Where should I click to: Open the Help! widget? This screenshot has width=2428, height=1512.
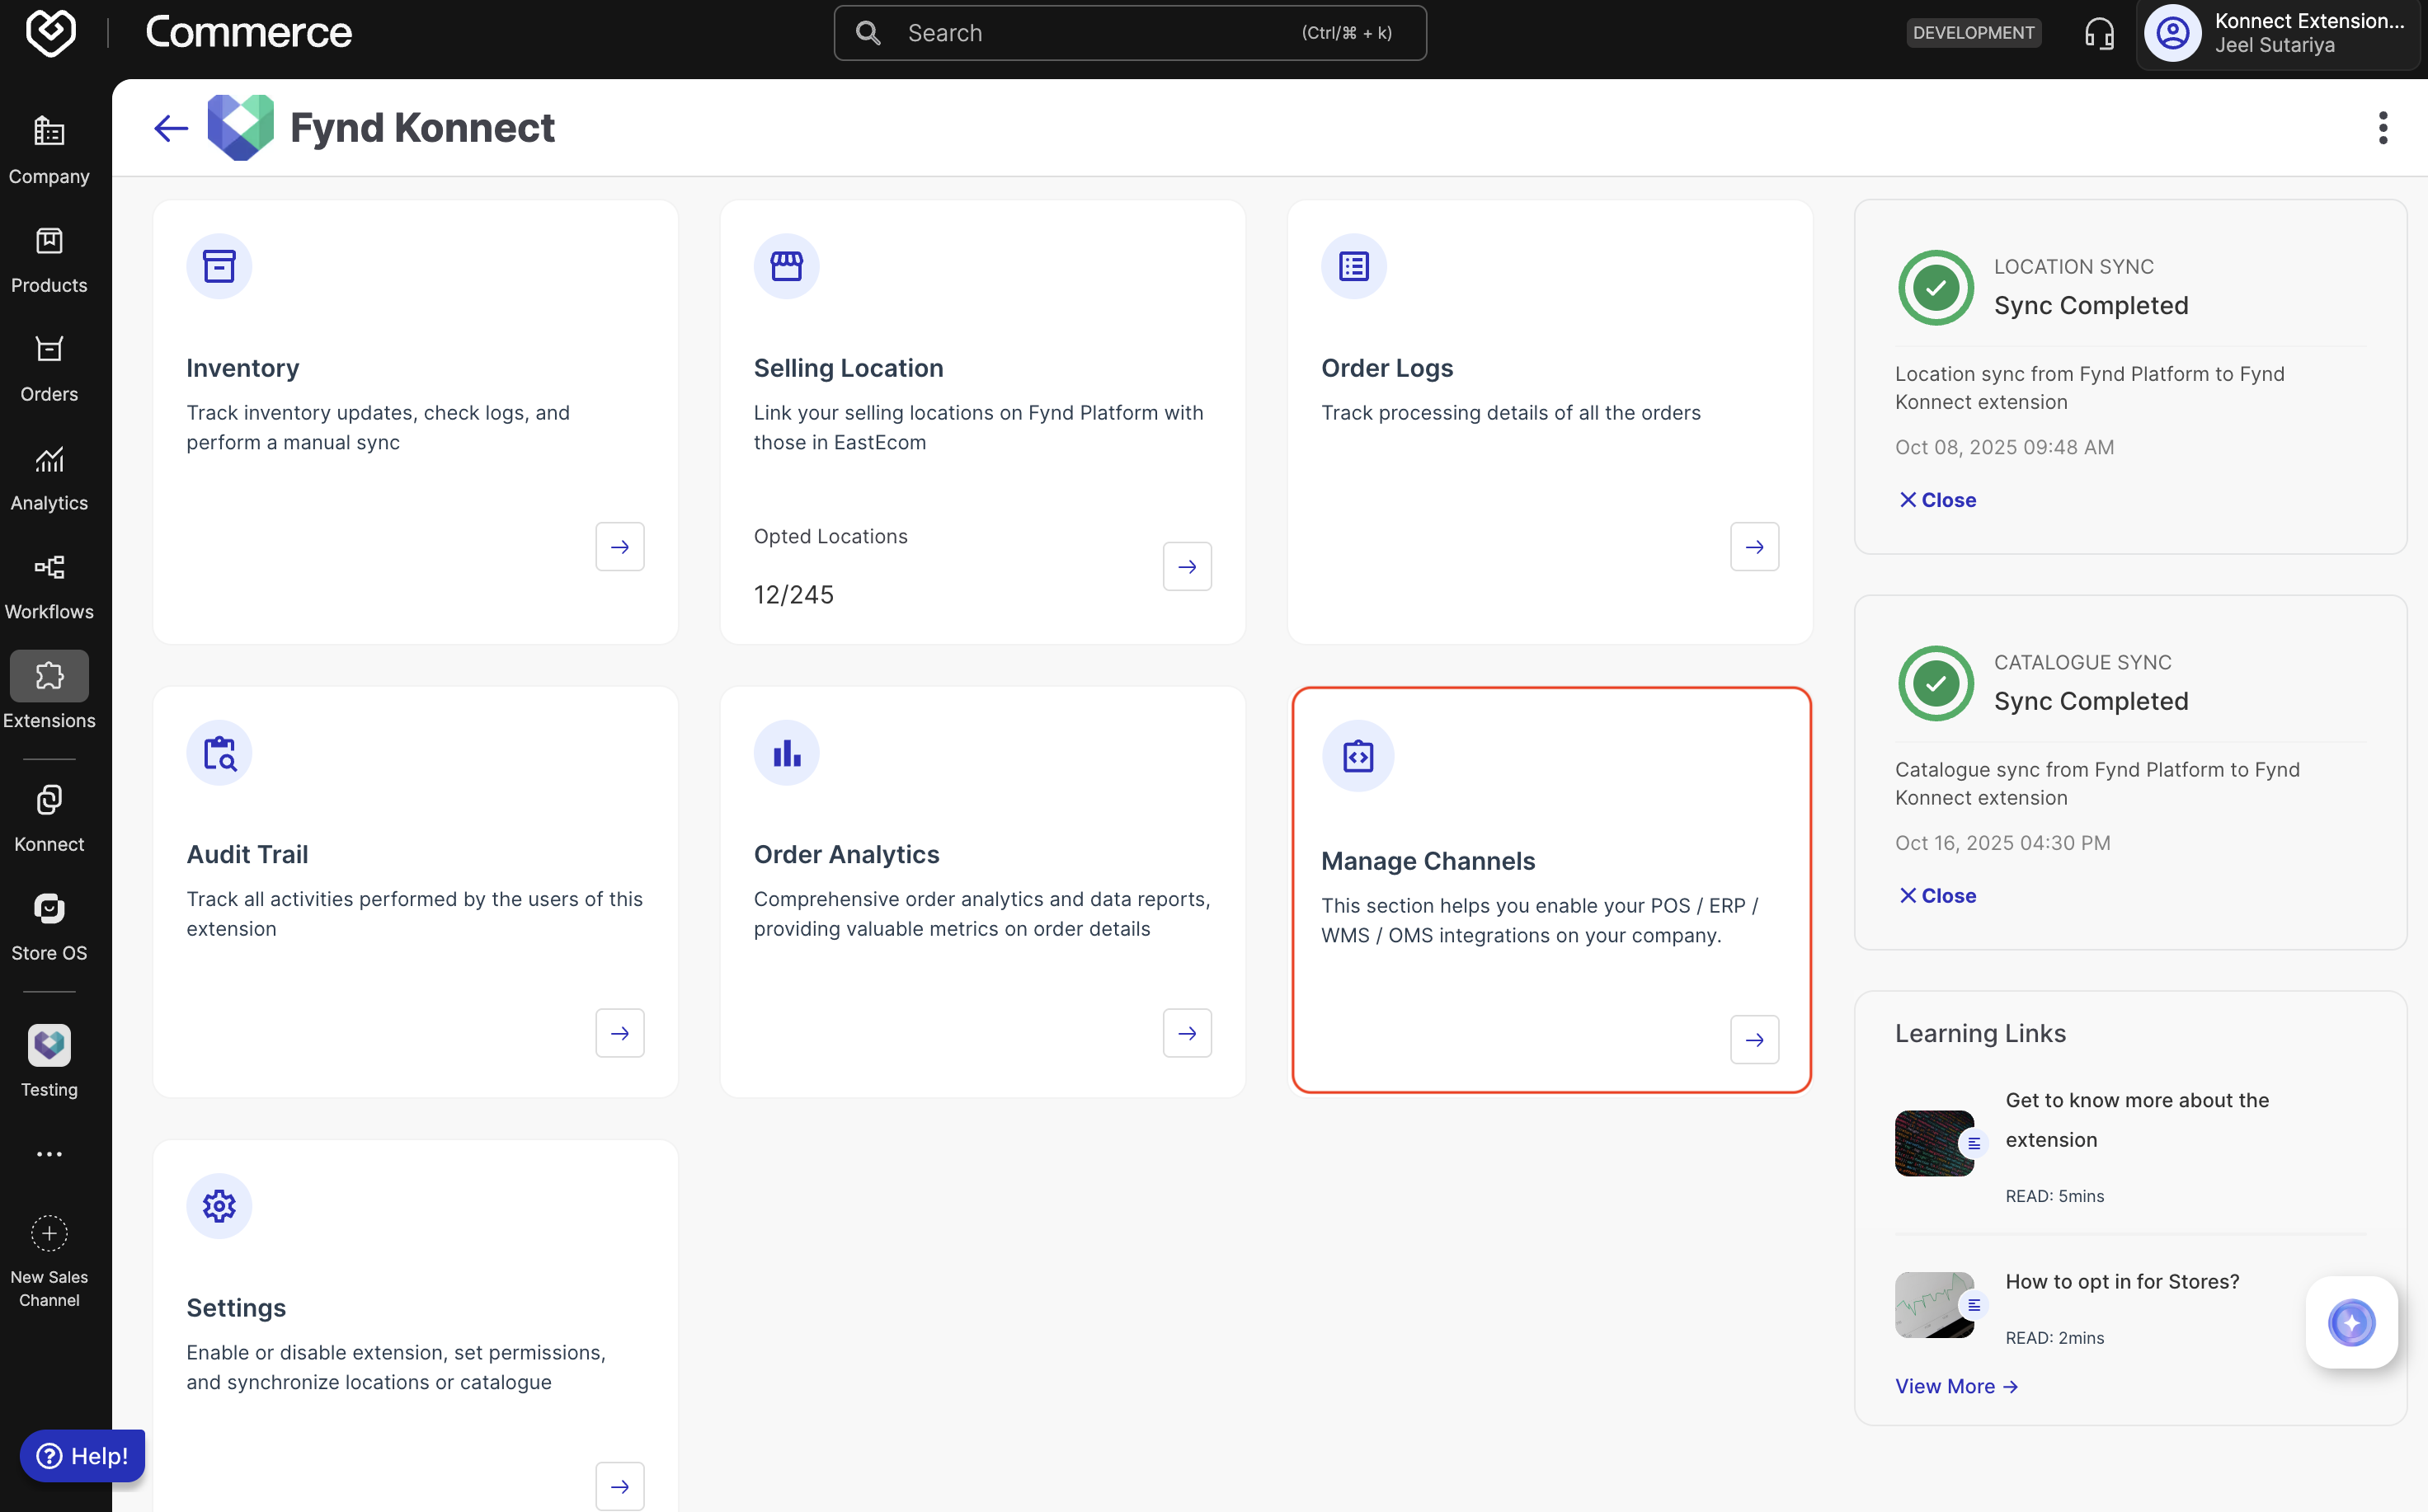[x=83, y=1456]
